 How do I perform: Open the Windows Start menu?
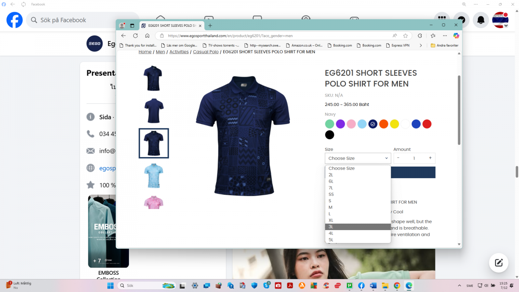pyautogui.click(x=110, y=286)
